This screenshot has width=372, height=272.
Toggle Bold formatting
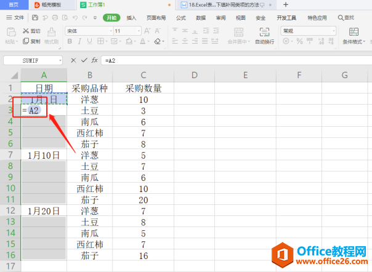click(70, 41)
